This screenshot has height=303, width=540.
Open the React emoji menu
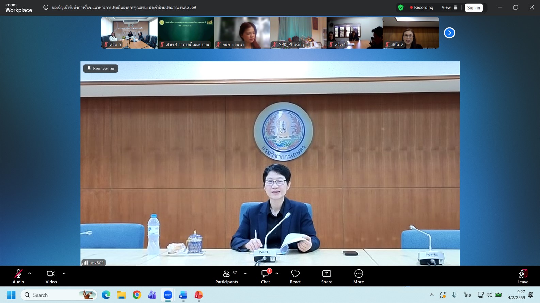[295, 276]
